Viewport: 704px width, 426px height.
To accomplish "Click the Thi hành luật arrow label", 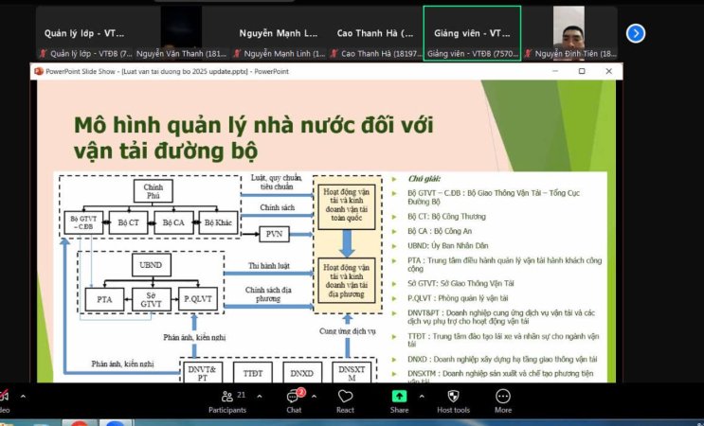I will tap(269, 266).
